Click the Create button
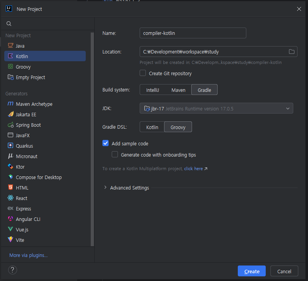Image resolution: width=308 pixels, height=281 pixels. (252, 271)
